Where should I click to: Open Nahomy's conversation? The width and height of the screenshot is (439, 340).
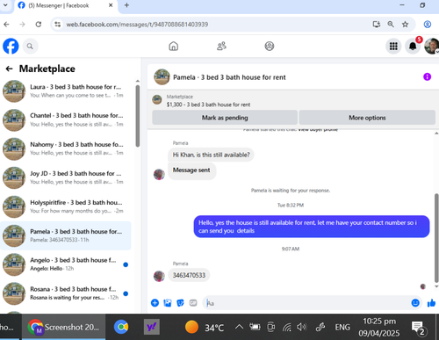pos(66,148)
